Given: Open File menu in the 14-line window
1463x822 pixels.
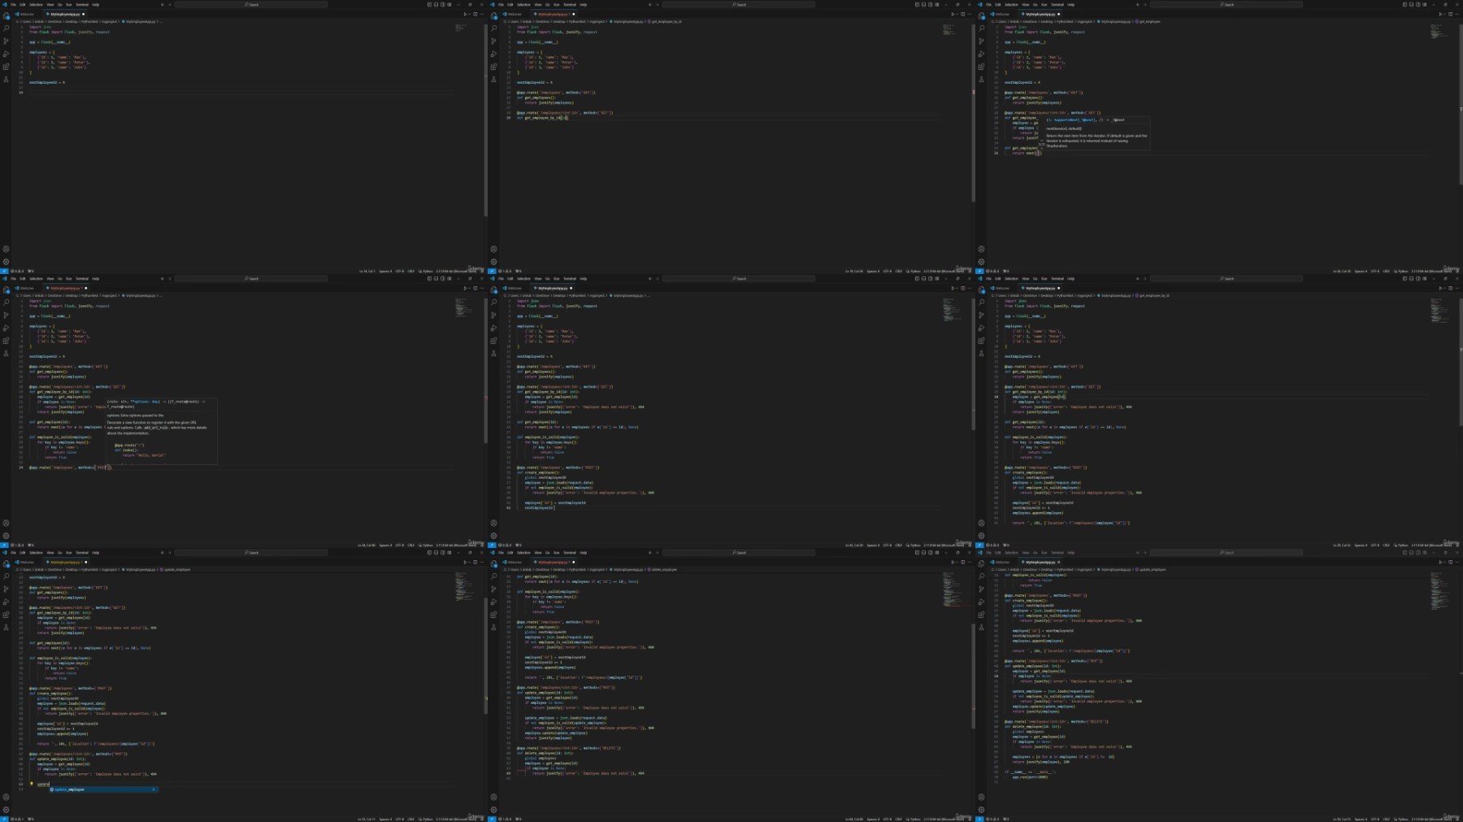Looking at the screenshot, I should (x=13, y=5).
